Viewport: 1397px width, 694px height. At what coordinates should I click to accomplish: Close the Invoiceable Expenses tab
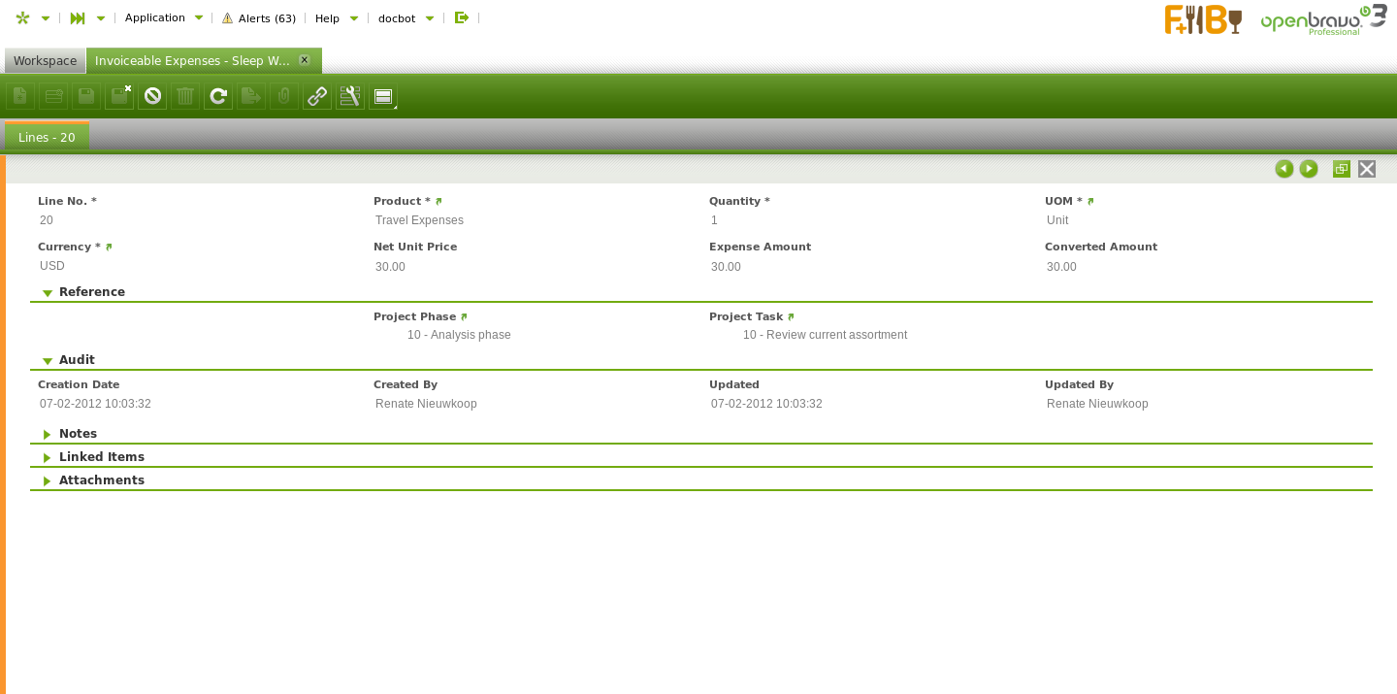pos(304,60)
